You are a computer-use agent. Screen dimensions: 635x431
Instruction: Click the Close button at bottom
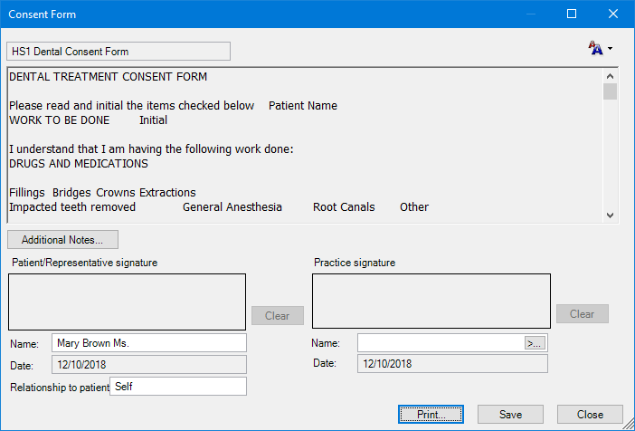click(x=590, y=414)
